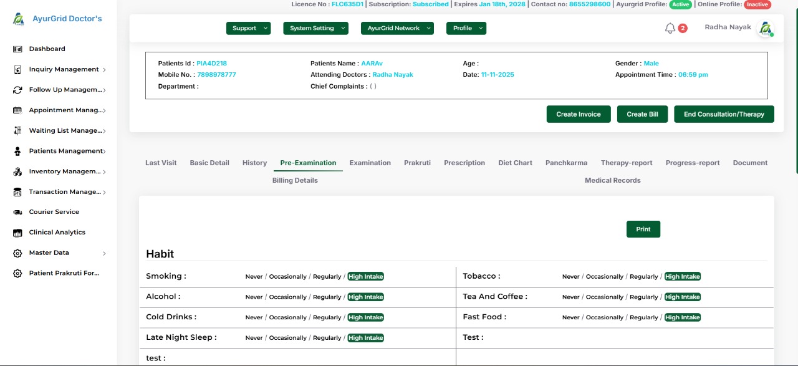Click the Follow Up Management refresh icon
The height and width of the screenshot is (366, 798).
click(x=17, y=90)
